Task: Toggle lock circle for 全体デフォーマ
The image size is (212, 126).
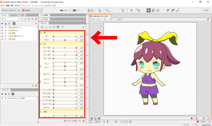Action: [6, 28]
